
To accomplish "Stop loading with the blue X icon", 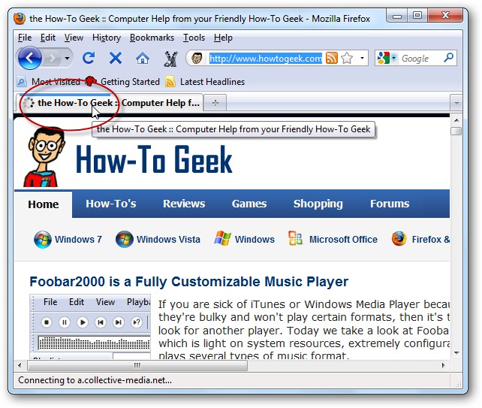I will (x=116, y=58).
